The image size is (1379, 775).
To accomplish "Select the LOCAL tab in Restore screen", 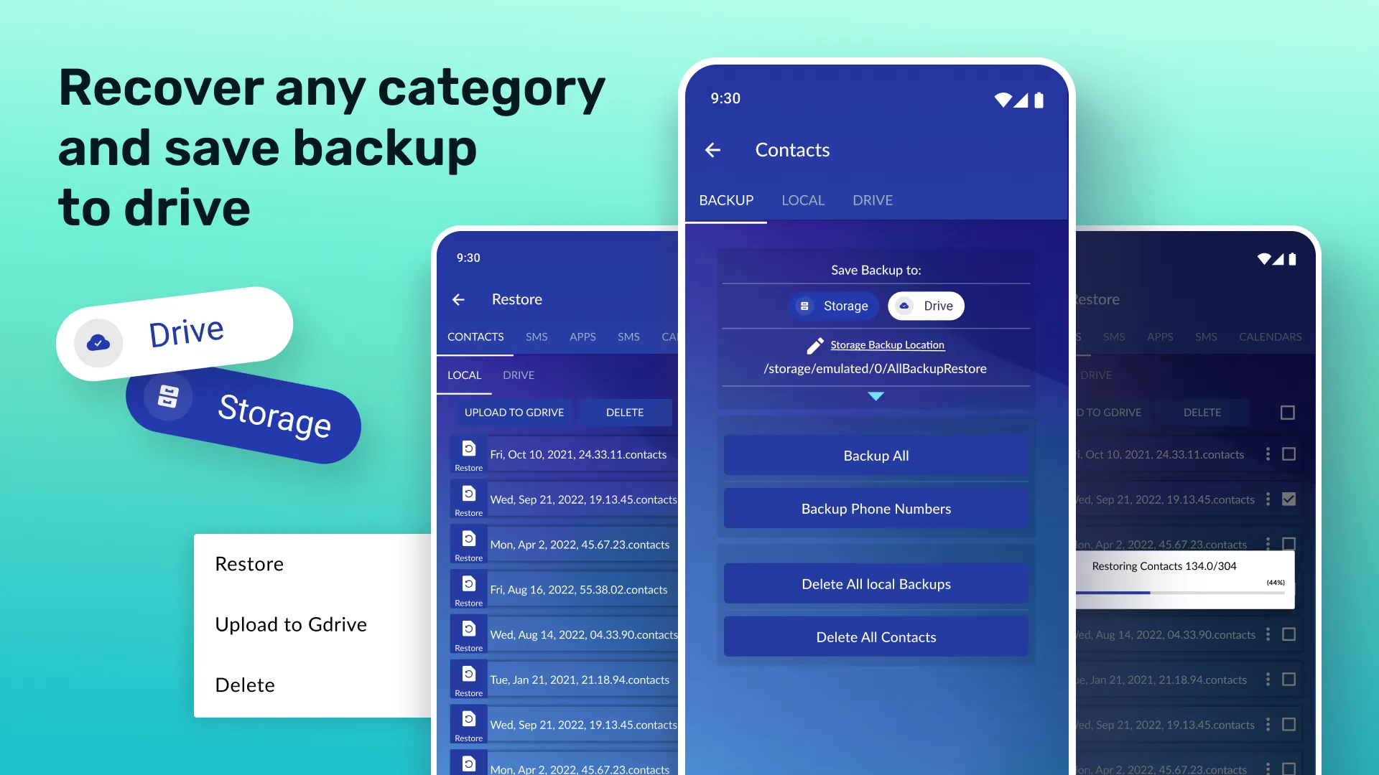I will [x=463, y=375].
